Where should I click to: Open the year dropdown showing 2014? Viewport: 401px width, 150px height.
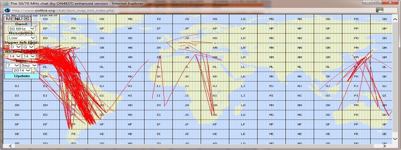(x=22, y=70)
